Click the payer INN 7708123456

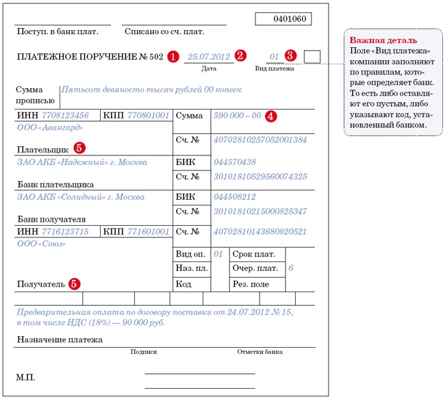[65, 116]
